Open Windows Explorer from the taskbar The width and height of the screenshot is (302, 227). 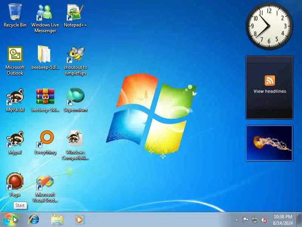pyautogui.click(x=57, y=220)
